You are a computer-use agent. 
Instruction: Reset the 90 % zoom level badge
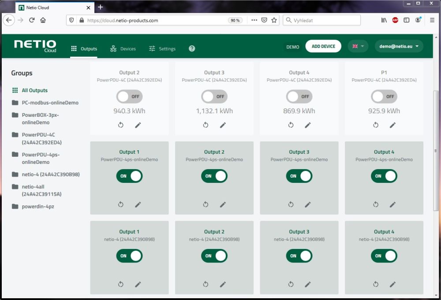(235, 20)
